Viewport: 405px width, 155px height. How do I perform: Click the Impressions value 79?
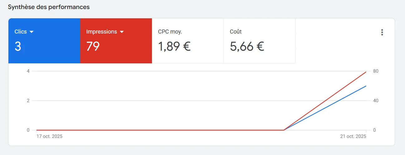[x=93, y=47]
